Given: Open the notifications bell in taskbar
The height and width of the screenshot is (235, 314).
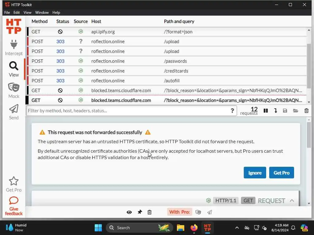Looking at the screenshot, I should (x=293, y=228).
